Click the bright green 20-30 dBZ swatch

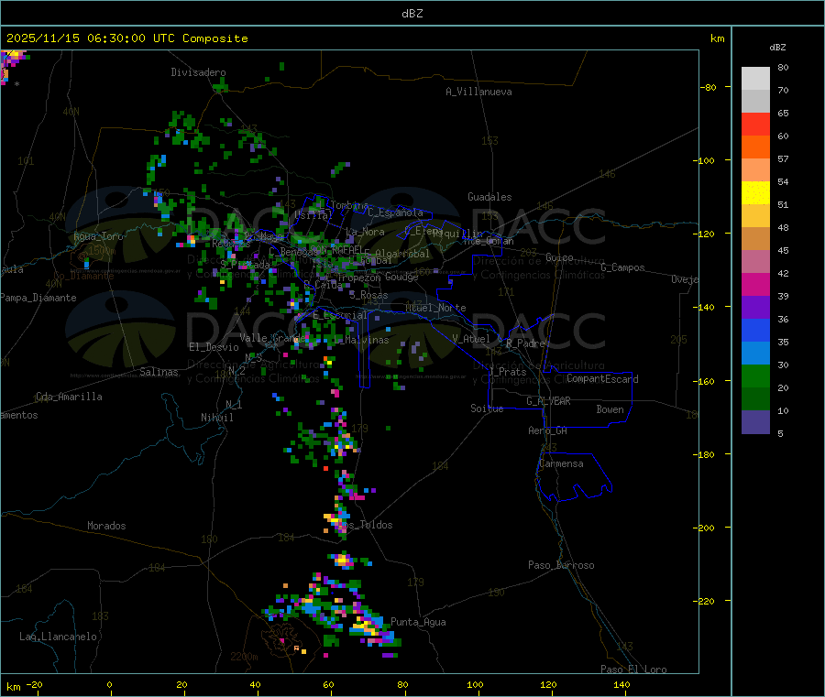[x=755, y=376]
